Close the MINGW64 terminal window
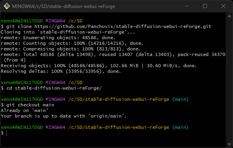 click(223, 6)
